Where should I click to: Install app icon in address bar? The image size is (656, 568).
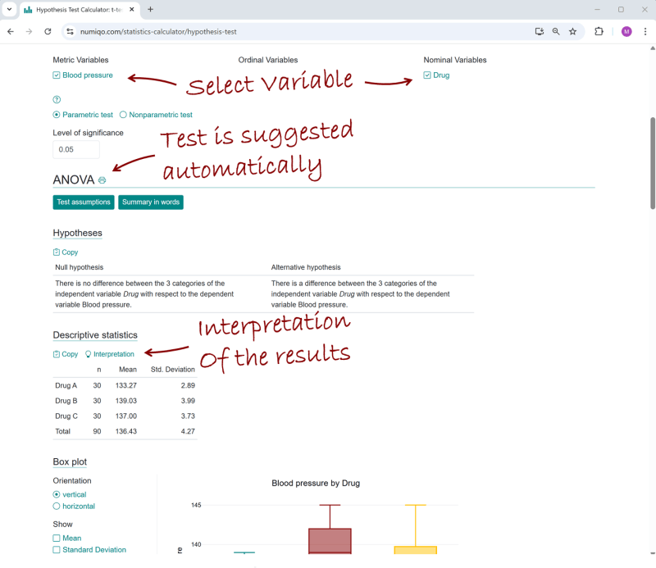click(540, 31)
